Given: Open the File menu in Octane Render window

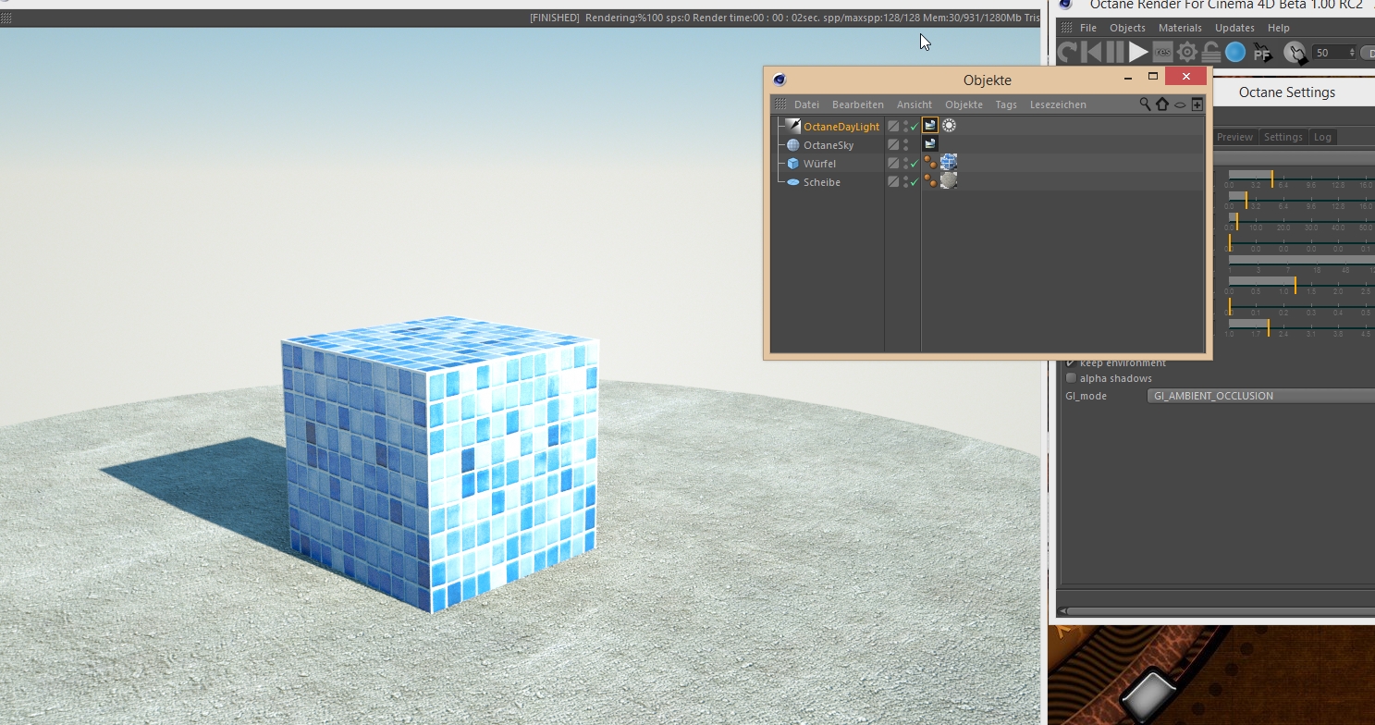Looking at the screenshot, I should (1088, 28).
